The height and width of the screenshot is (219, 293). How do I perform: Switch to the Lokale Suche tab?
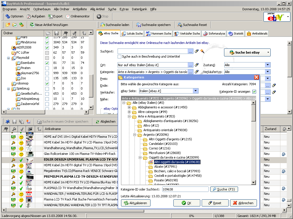132,34
